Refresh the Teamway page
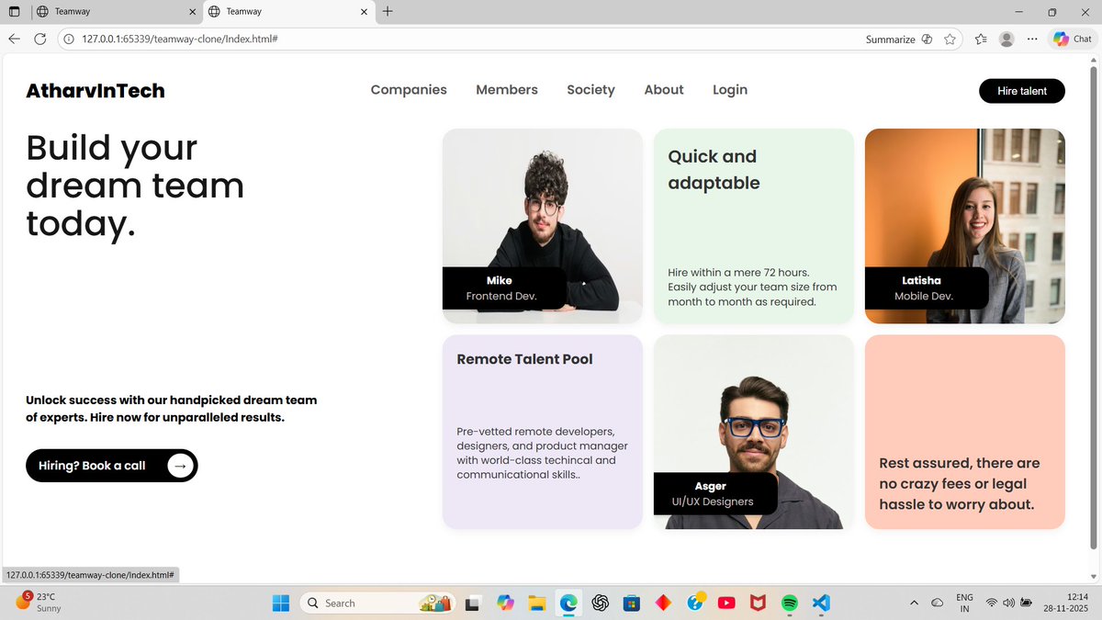The width and height of the screenshot is (1102, 620). click(39, 39)
